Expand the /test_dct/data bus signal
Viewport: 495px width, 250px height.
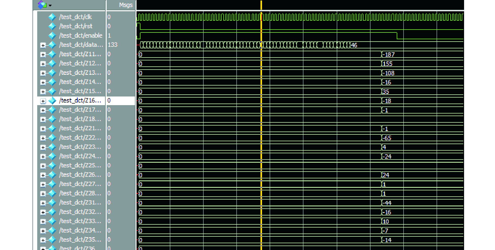[43, 45]
